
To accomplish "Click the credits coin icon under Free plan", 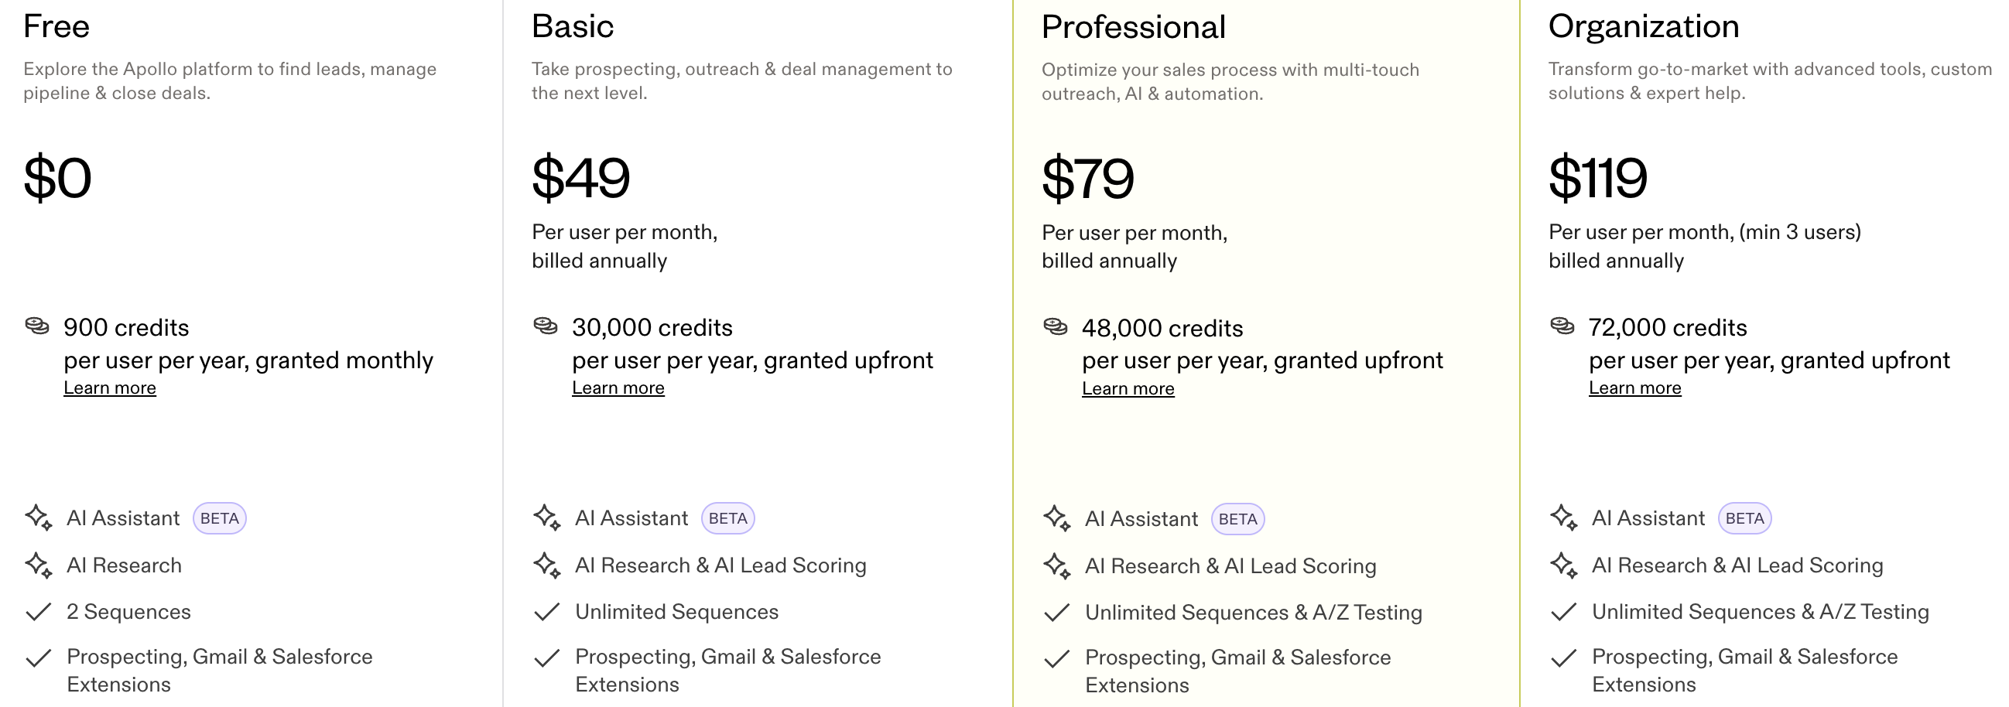I will tap(36, 326).
